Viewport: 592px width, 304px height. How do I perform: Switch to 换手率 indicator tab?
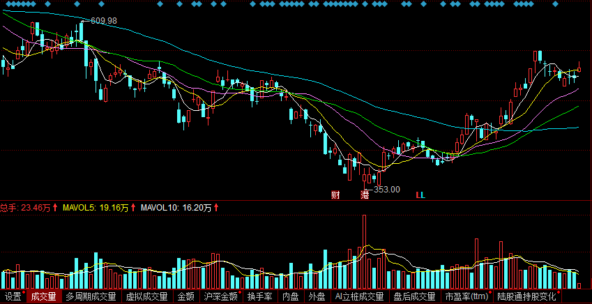[x=260, y=296]
